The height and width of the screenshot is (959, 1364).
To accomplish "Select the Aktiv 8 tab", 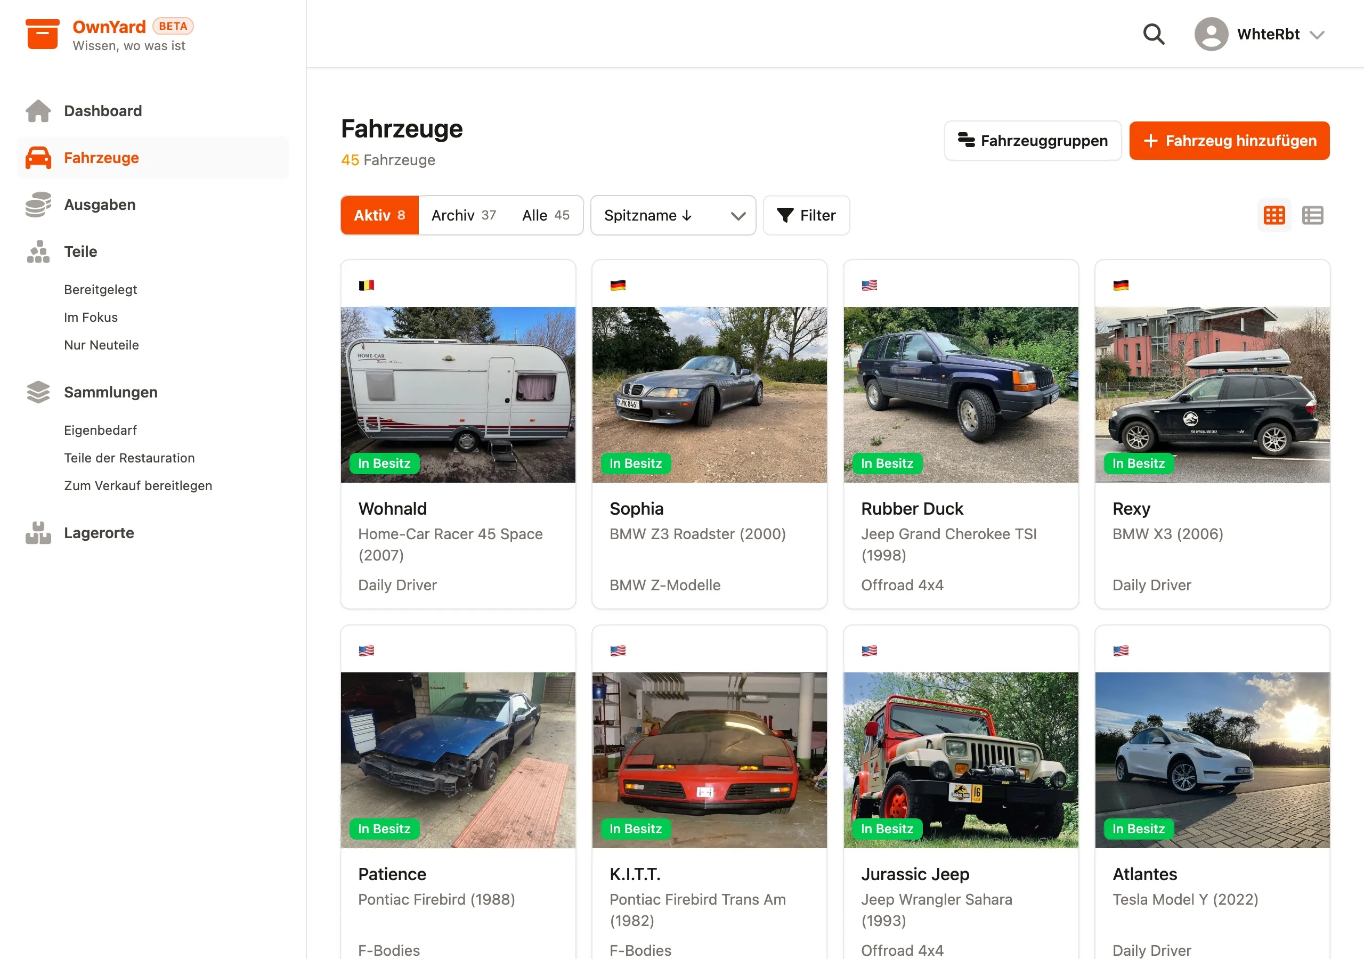I will 379,215.
